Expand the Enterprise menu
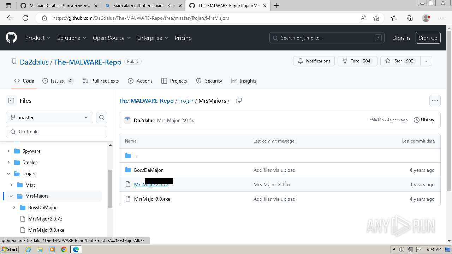Viewport: 452px width, 254px height. pyautogui.click(x=153, y=38)
